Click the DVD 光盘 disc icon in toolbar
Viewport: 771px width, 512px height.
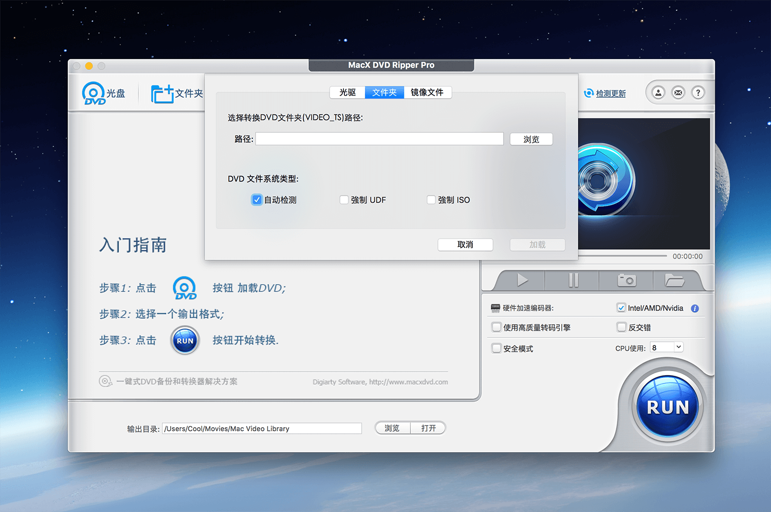pyautogui.click(x=94, y=93)
